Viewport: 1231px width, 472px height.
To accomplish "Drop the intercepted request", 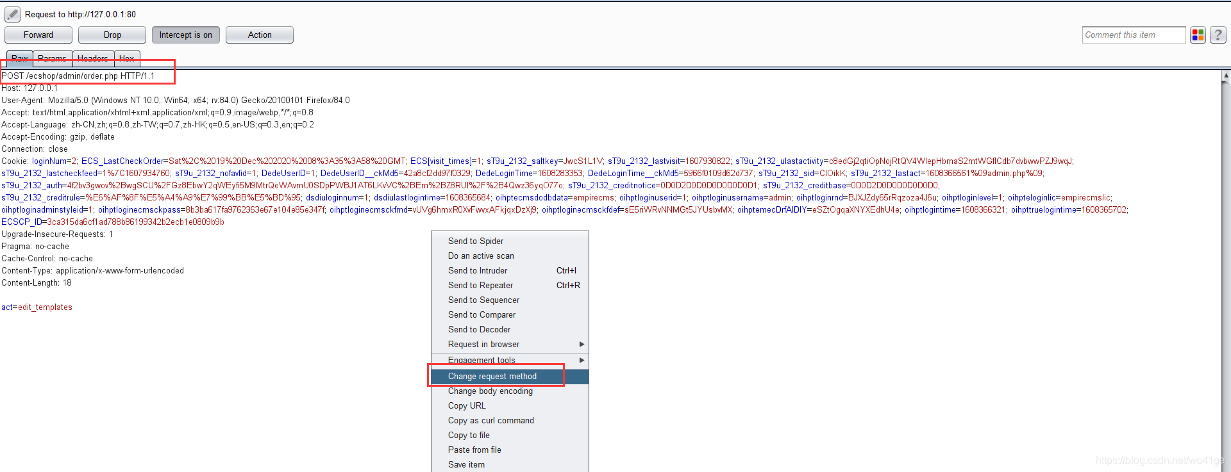I will coord(112,35).
